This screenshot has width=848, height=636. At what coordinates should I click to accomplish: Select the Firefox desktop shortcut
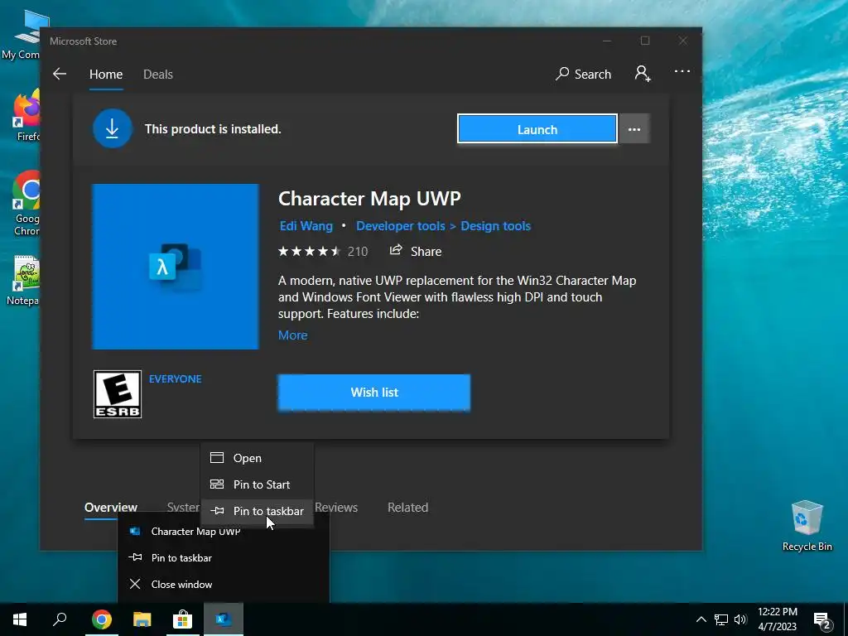[x=26, y=116]
